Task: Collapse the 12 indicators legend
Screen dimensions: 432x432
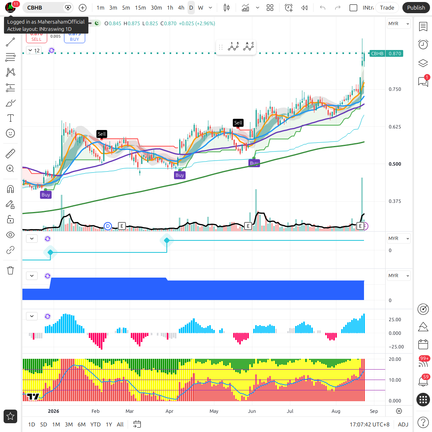Action: click(34, 50)
